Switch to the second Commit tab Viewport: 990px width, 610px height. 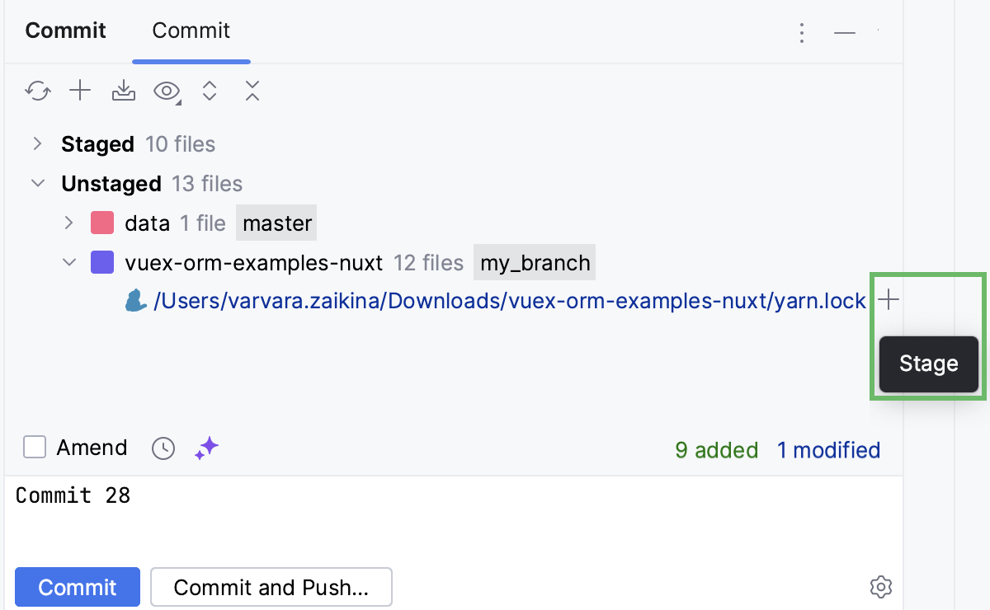click(191, 30)
